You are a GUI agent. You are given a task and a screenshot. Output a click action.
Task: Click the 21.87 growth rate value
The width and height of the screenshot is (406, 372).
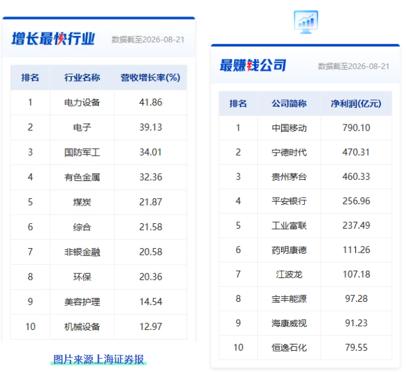(151, 202)
